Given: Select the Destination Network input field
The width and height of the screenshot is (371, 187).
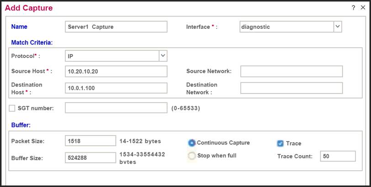Looking at the screenshot, I should pyautogui.click(x=291, y=88).
